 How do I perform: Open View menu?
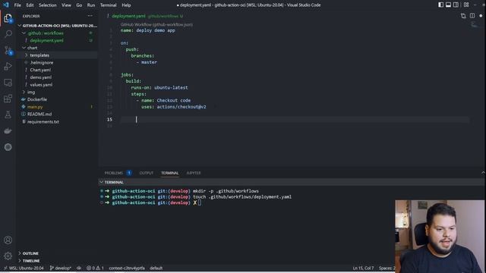tap(66, 5)
